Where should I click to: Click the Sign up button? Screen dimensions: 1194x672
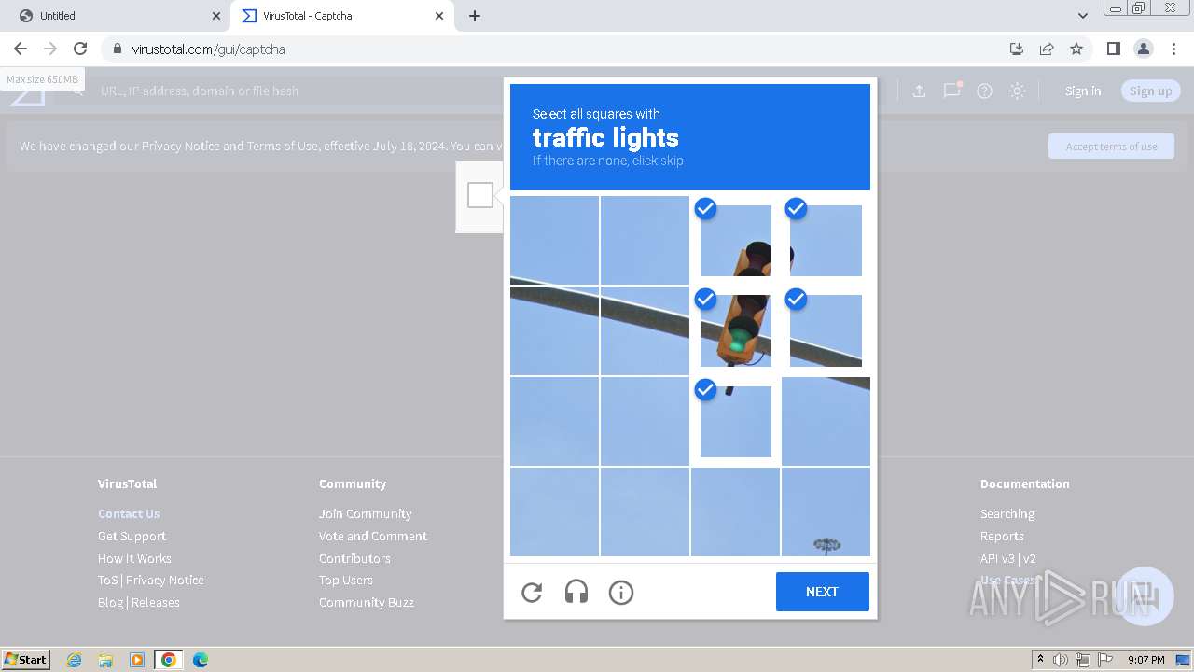[1150, 91]
